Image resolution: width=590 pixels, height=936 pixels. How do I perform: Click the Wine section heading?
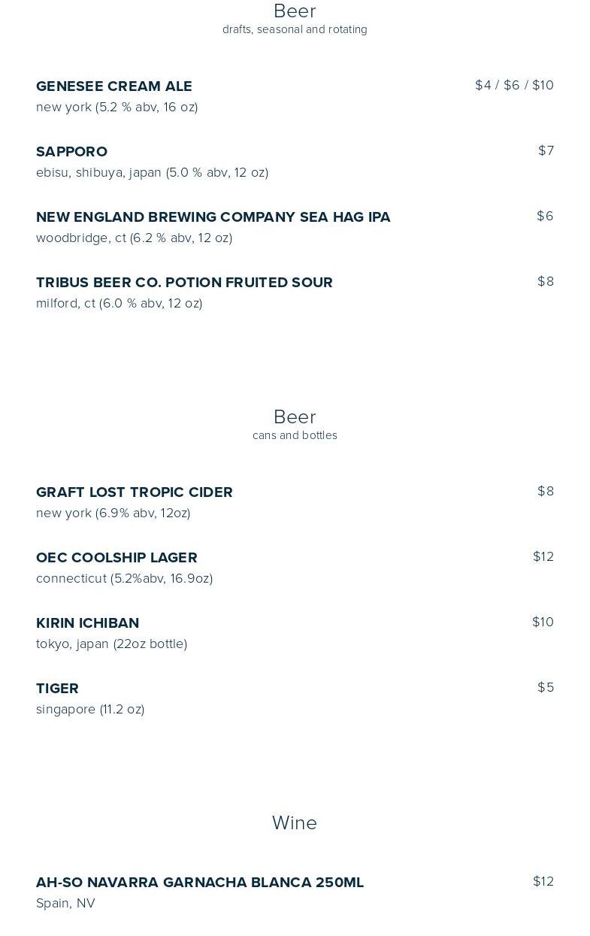pyautogui.click(x=295, y=823)
